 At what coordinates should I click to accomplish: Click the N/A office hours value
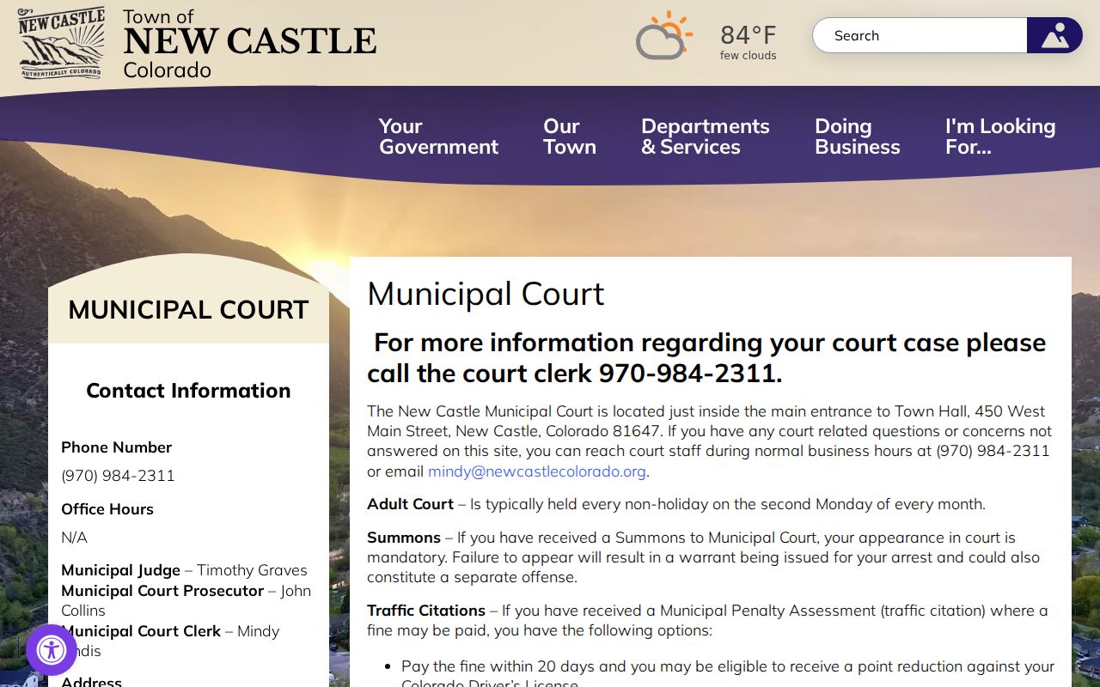pos(74,538)
